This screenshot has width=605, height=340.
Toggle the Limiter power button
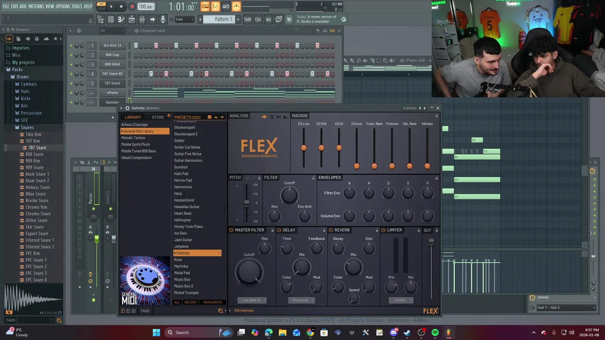[x=383, y=230]
